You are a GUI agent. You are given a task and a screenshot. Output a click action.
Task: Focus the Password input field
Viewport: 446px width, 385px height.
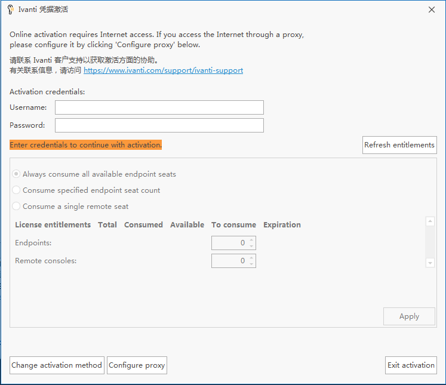click(159, 125)
